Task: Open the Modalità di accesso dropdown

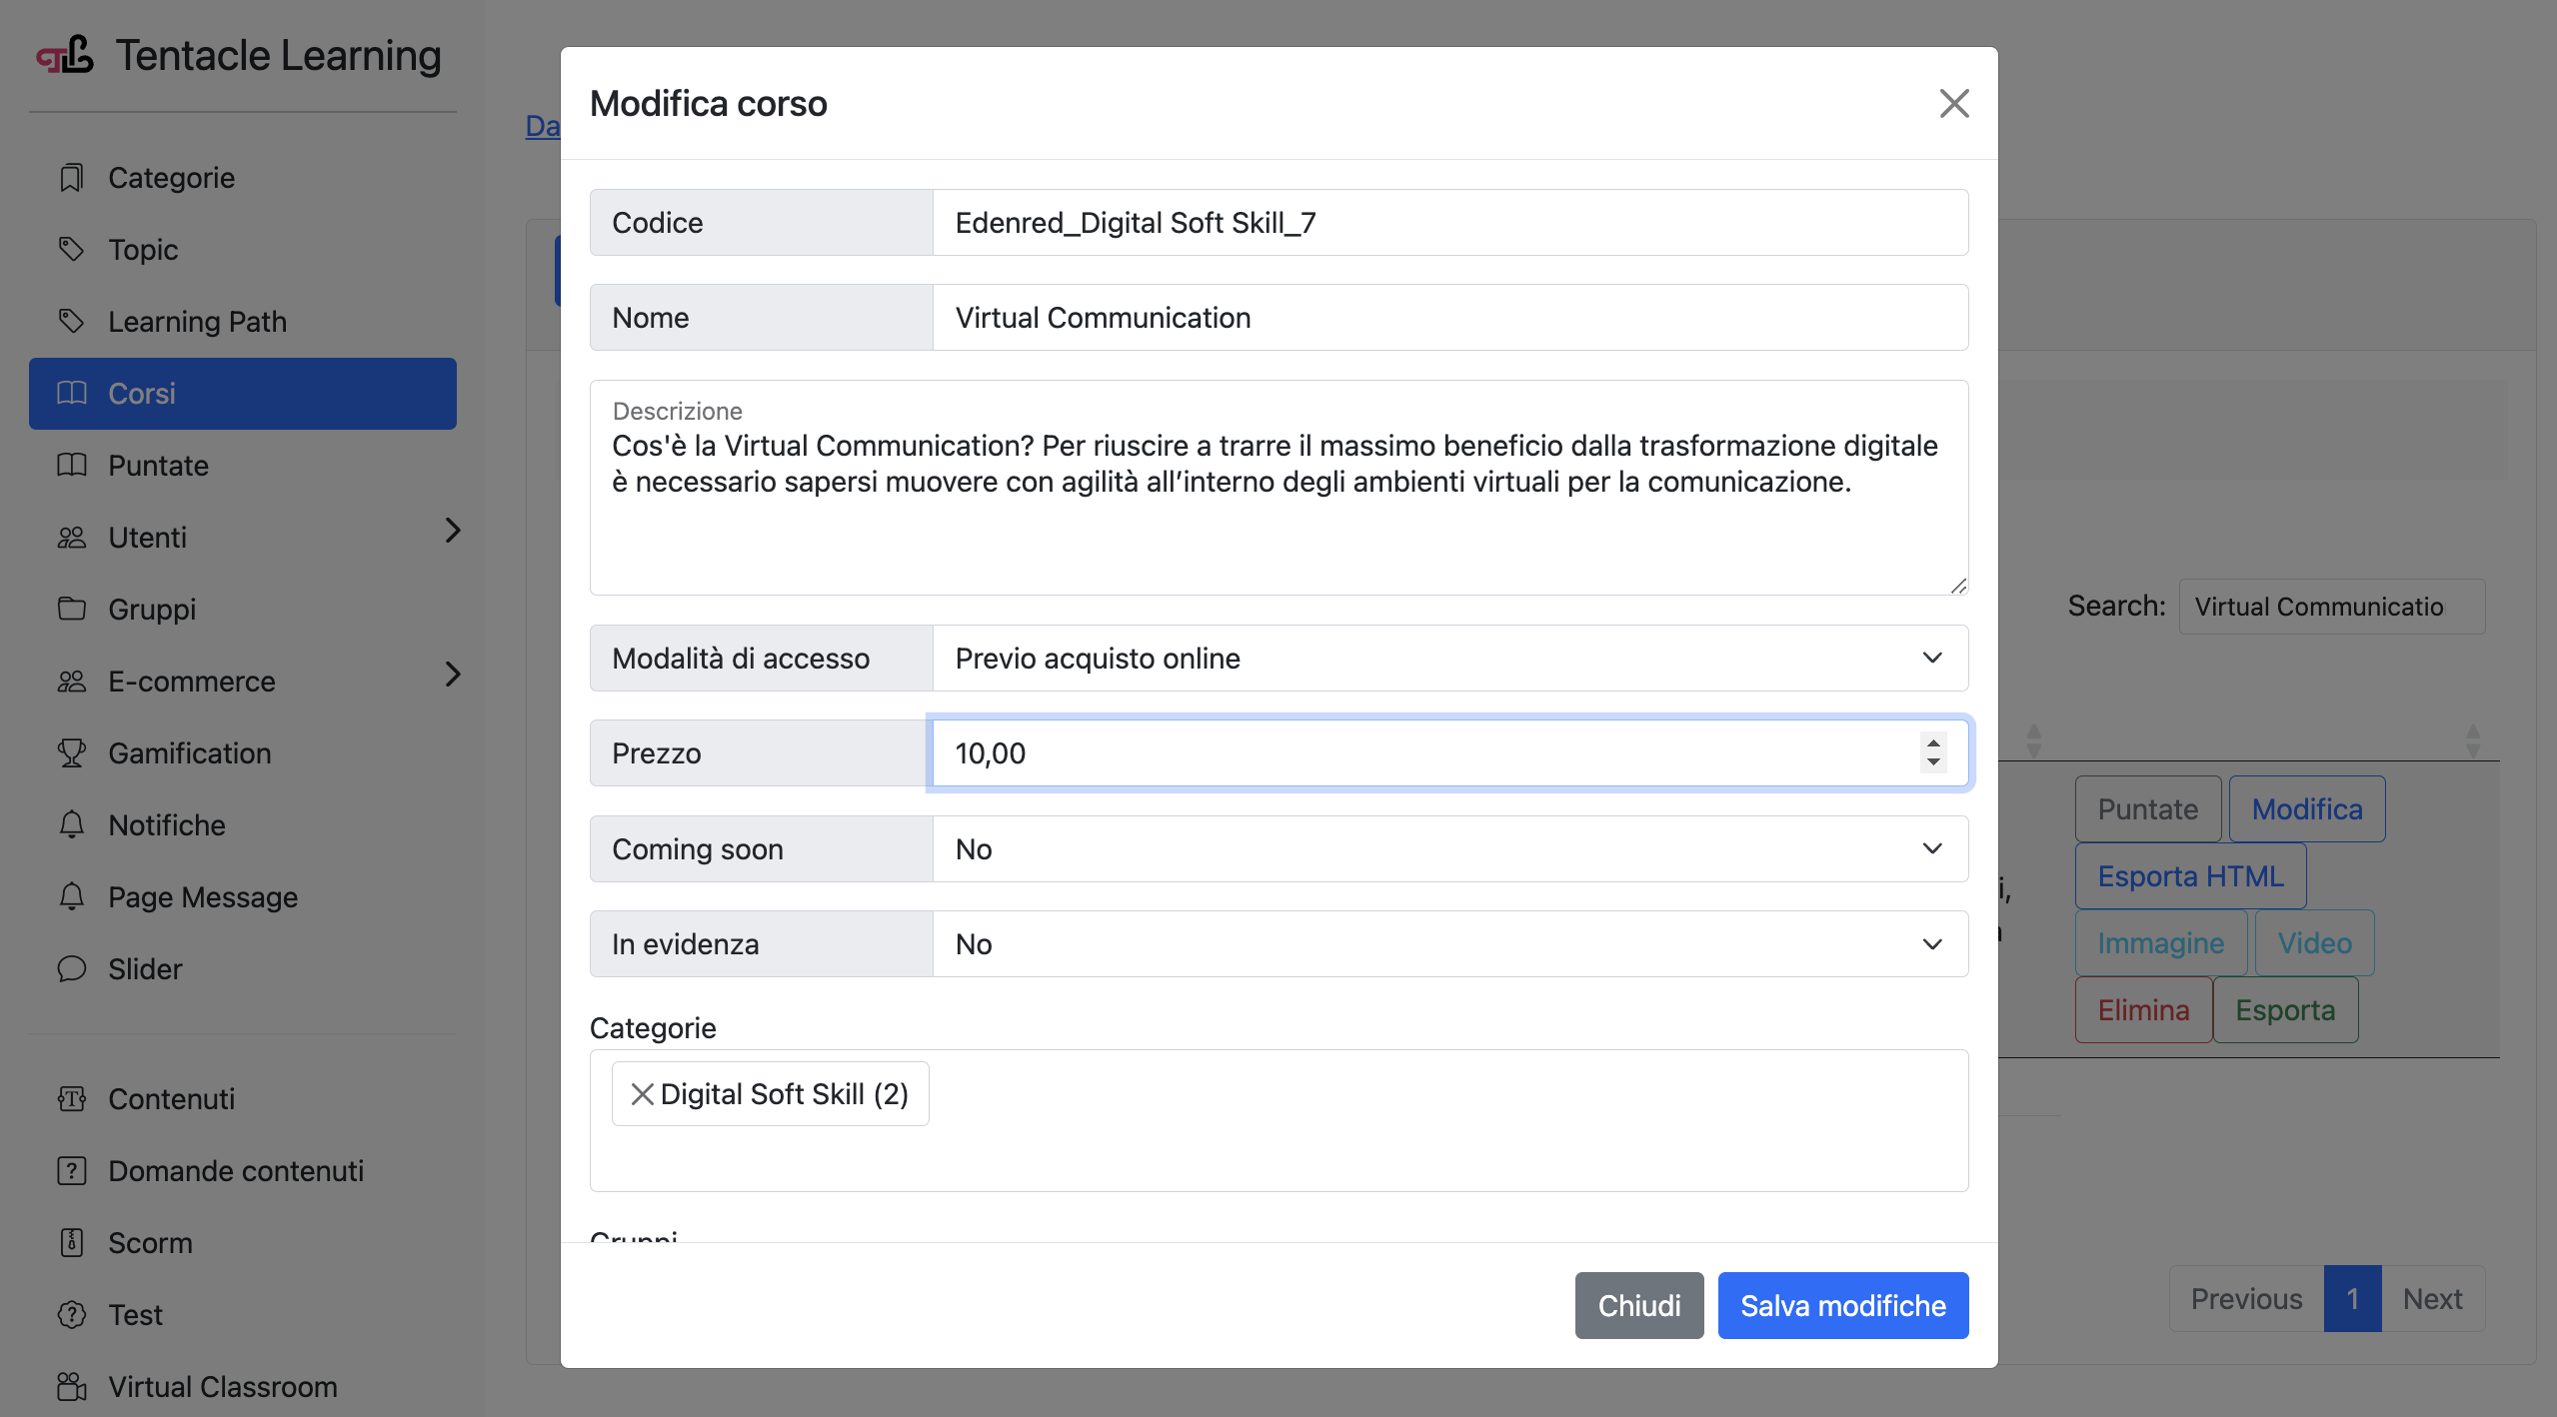Action: point(1931,658)
